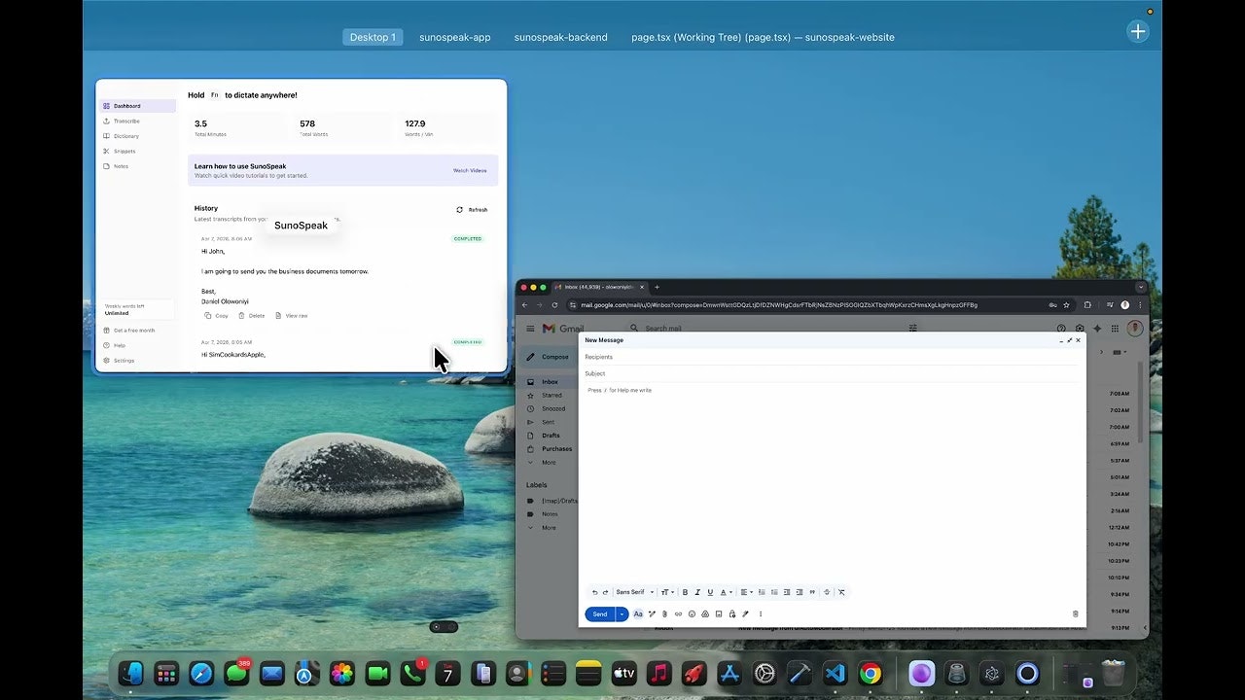The height and width of the screenshot is (700, 1245).
Task: Toggle formatting options Aa icon
Action: pos(638,613)
